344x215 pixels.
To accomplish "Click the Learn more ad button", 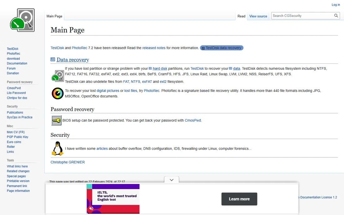I will click(239, 199).
